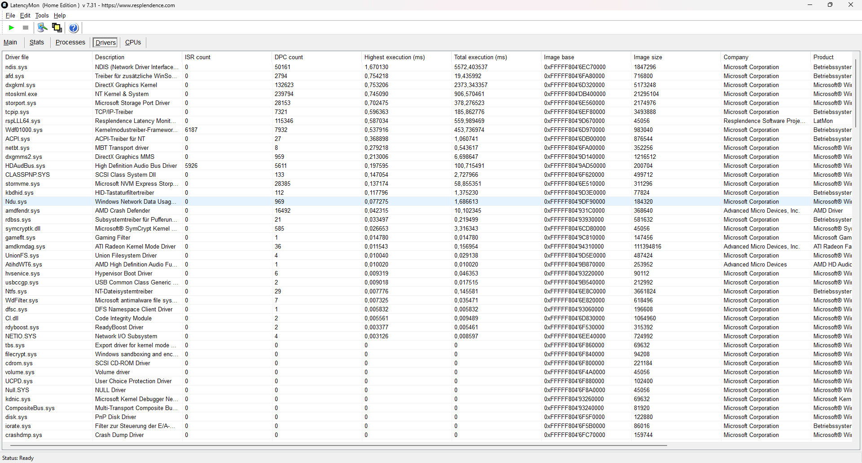Image resolution: width=862 pixels, height=463 pixels.
Task: Select the ntoskrnl.exe driver row
Action: pyautogui.click(x=427, y=94)
